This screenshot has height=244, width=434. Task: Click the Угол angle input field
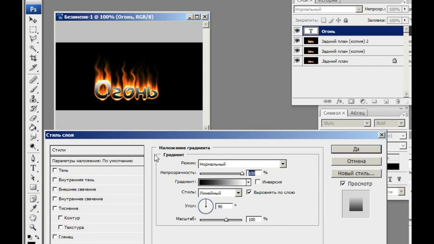[x=224, y=206]
